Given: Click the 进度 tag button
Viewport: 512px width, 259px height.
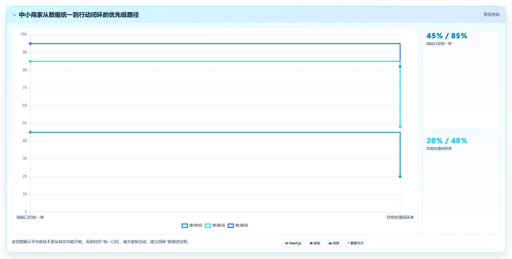Looking at the screenshot, I should click(334, 243).
